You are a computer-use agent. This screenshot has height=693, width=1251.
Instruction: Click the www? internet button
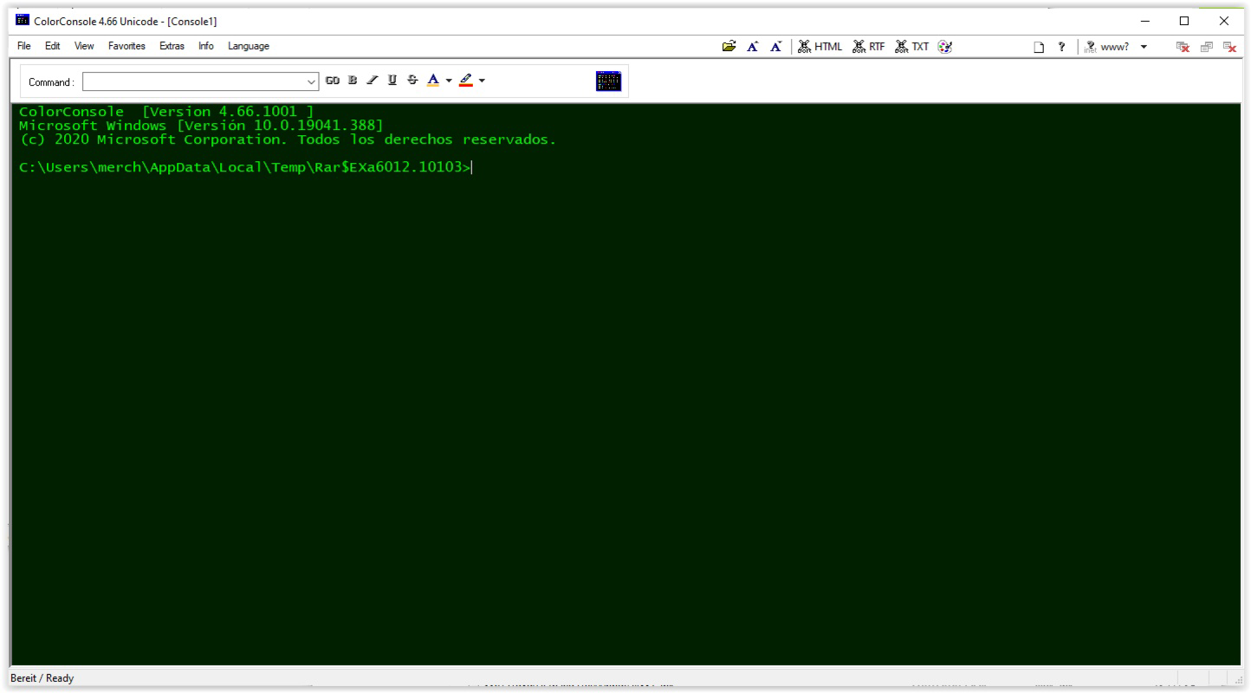point(1108,47)
